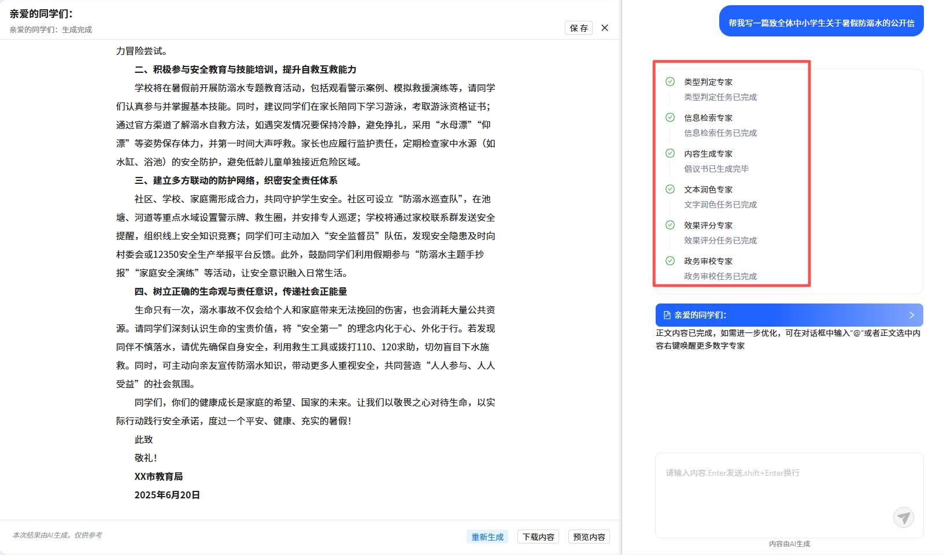Click the 下载内容 download button
Screen dimensions: 943x555
point(538,537)
